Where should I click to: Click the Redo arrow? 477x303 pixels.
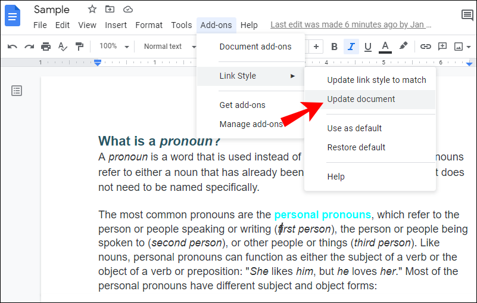coord(29,47)
